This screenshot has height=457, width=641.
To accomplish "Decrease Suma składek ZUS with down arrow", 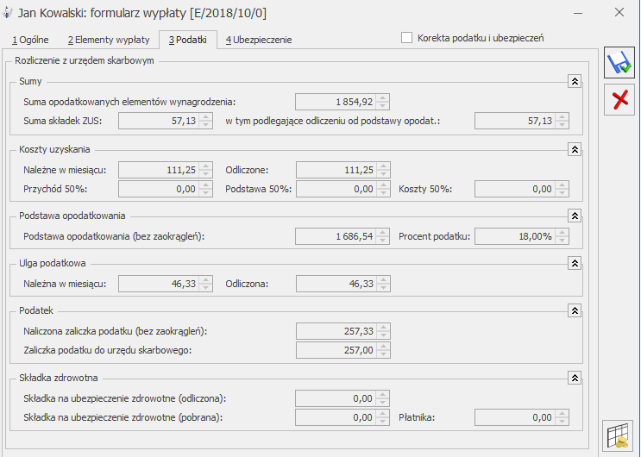I will click(x=205, y=125).
